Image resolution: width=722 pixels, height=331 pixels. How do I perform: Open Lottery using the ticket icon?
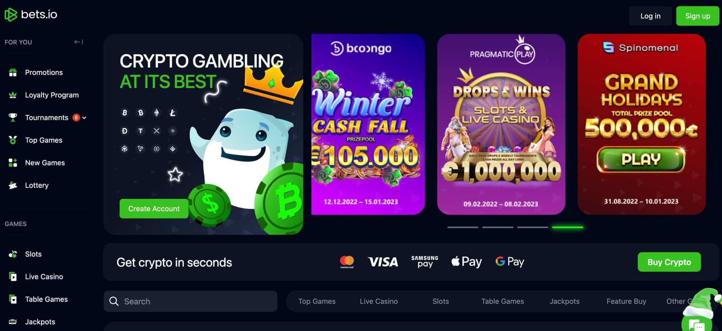click(13, 185)
